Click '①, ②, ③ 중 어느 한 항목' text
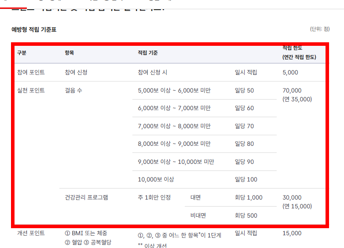The width and height of the screenshot is (344, 248). pyautogui.click(x=168, y=235)
